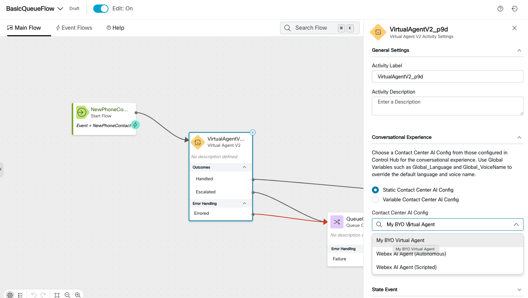This screenshot has height=298, width=528.
Task: Open the BasicQueueFlow name dropdown
Action: tap(60, 9)
